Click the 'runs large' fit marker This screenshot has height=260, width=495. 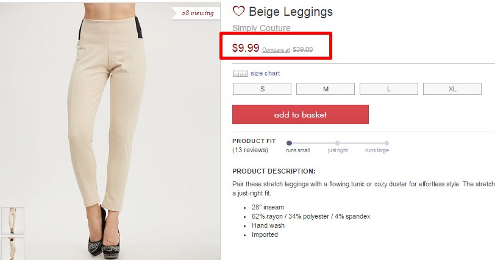pyautogui.click(x=386, y=143)
